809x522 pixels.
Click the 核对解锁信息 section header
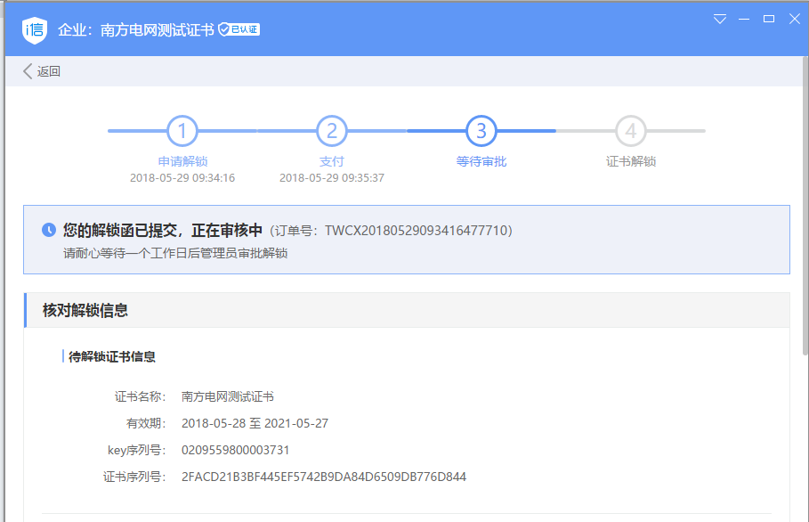[x=85, y=310]
